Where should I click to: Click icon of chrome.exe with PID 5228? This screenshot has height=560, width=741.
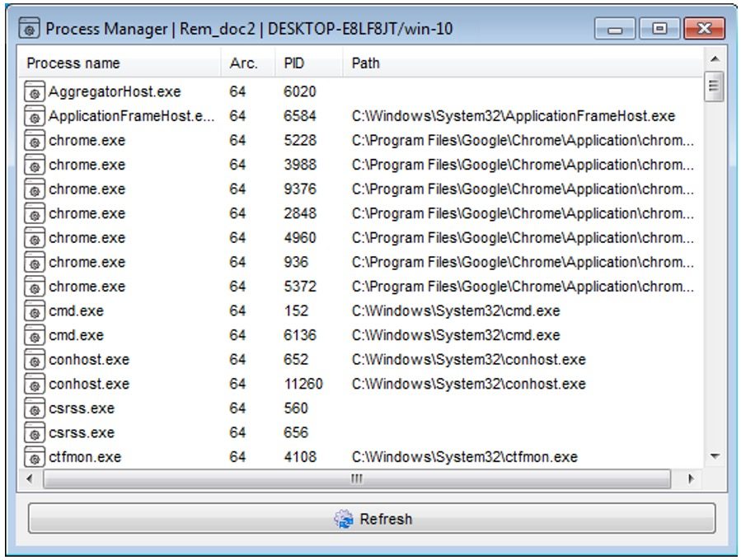(x=34, y=141)
